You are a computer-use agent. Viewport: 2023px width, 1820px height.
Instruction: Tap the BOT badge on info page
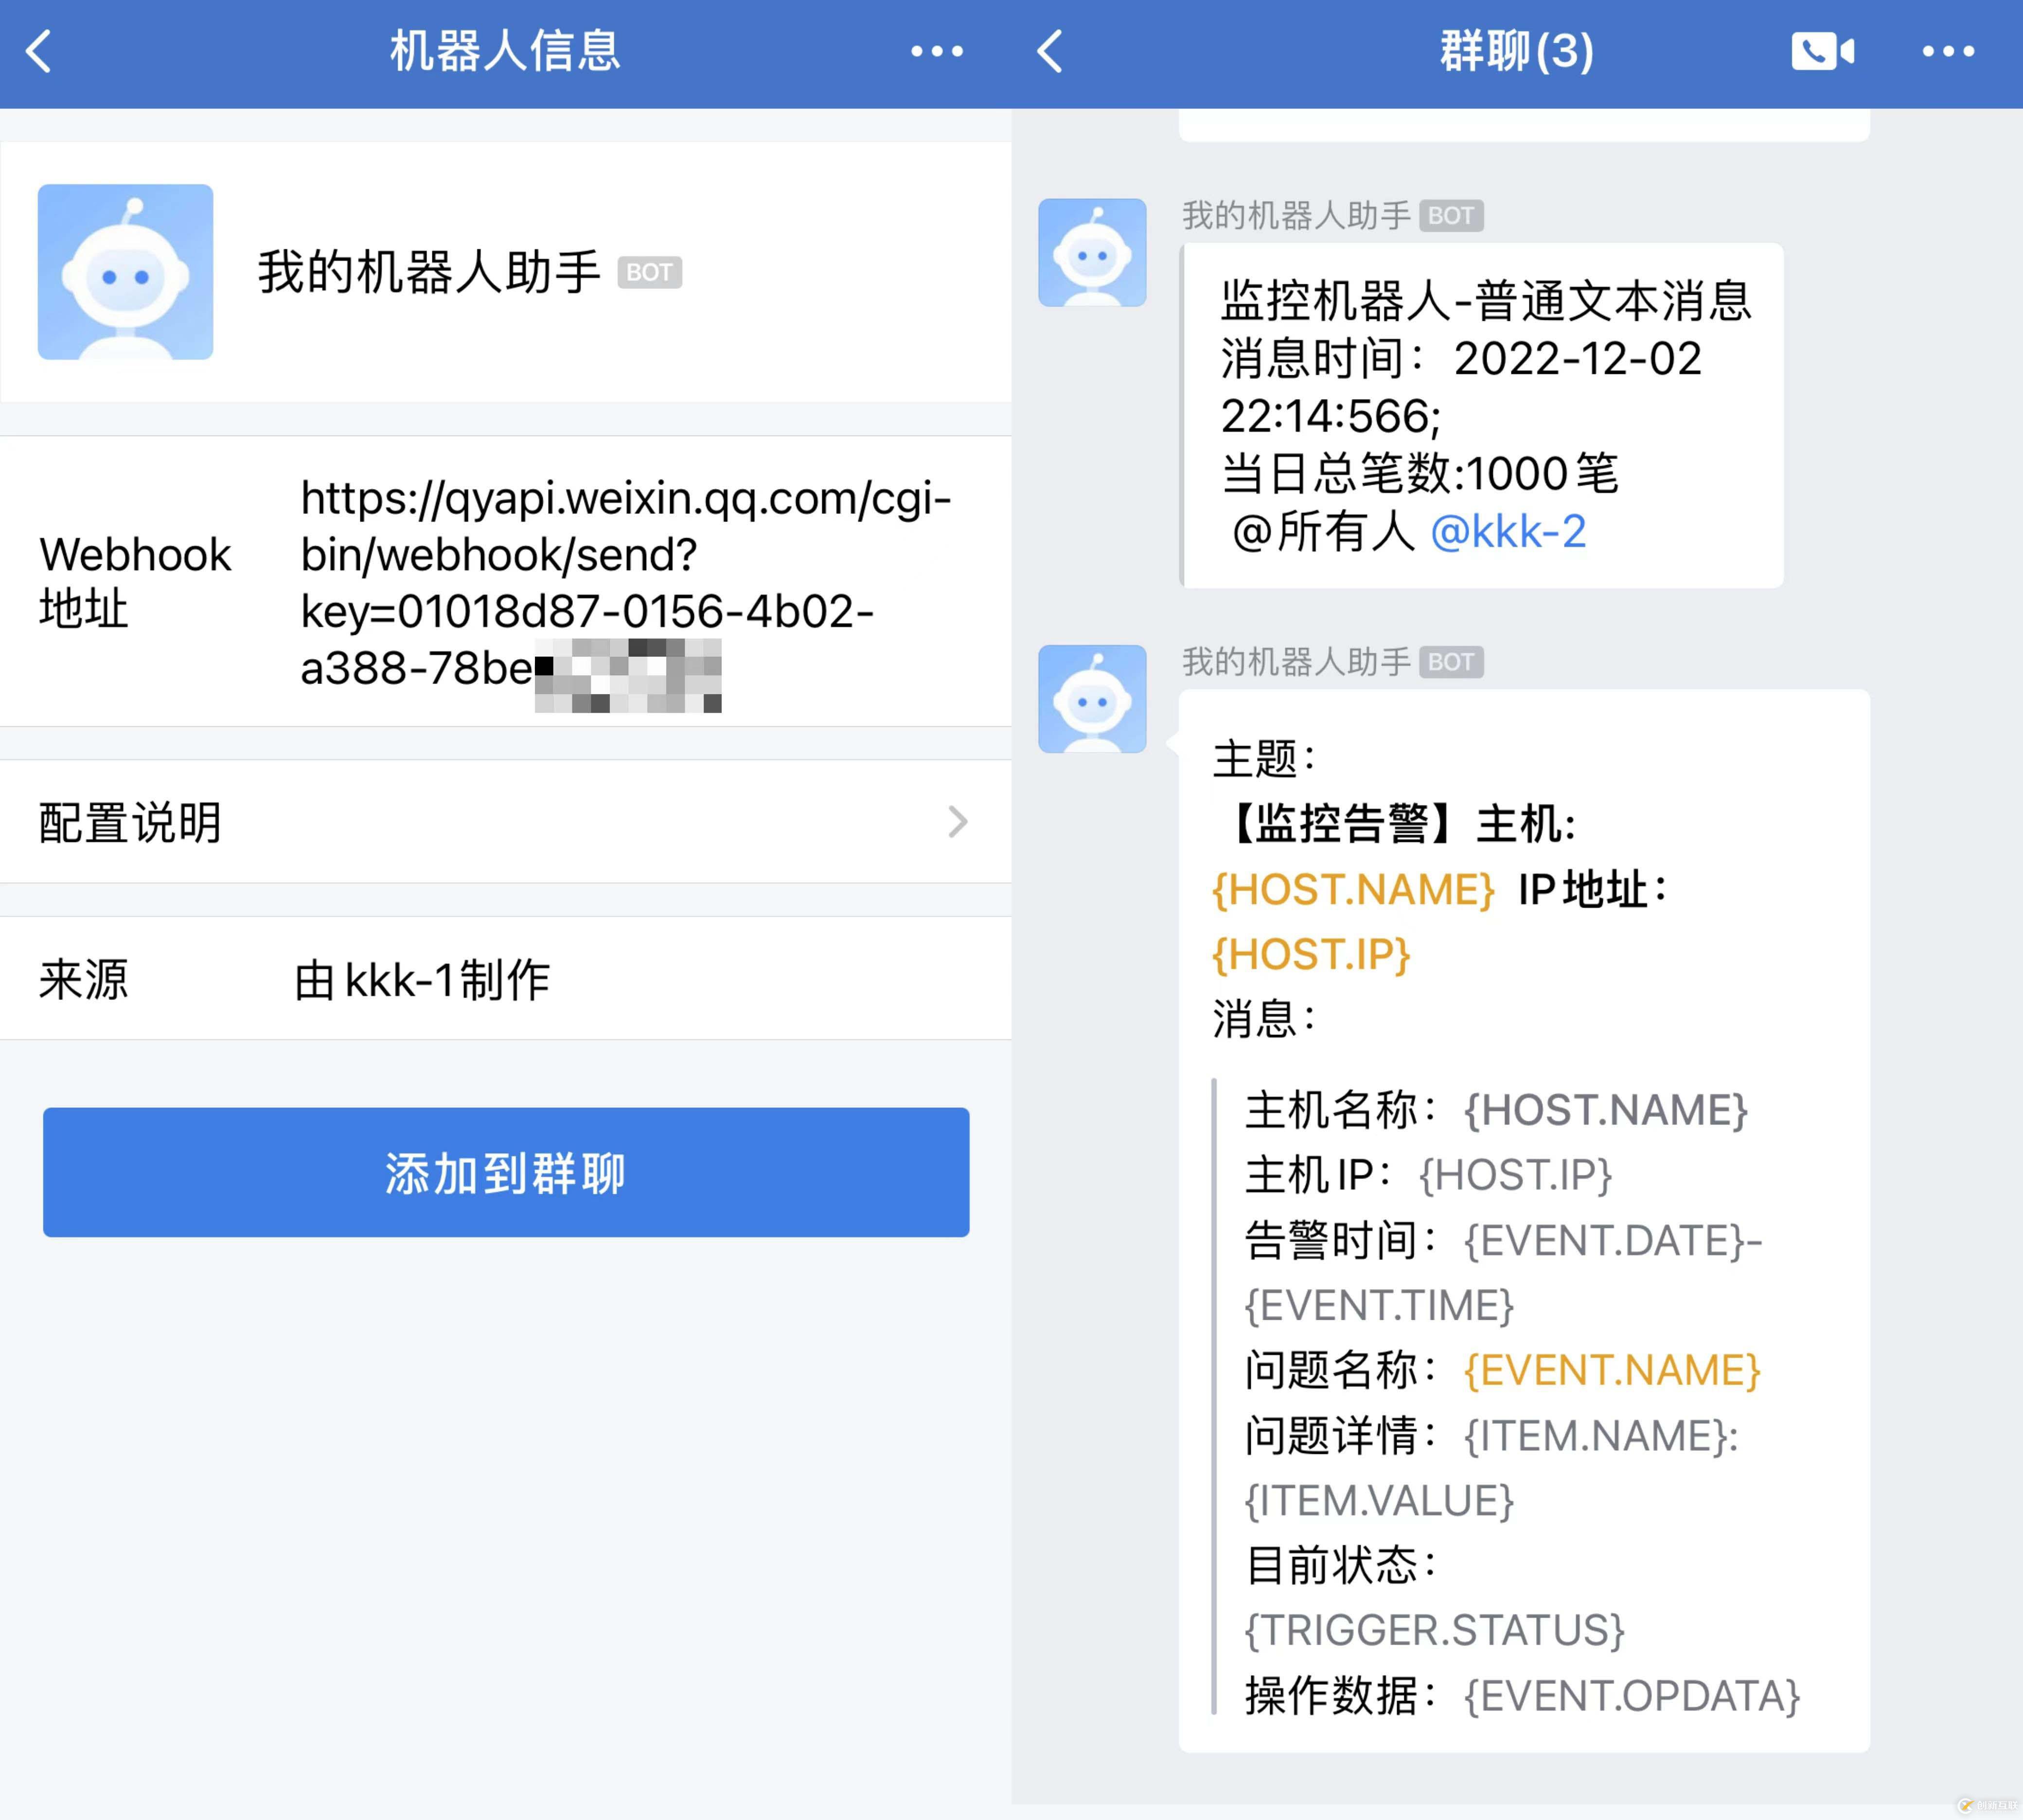[x=649, y=272]
